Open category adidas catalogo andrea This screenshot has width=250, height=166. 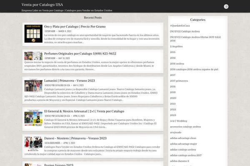[x=183, y=149]
